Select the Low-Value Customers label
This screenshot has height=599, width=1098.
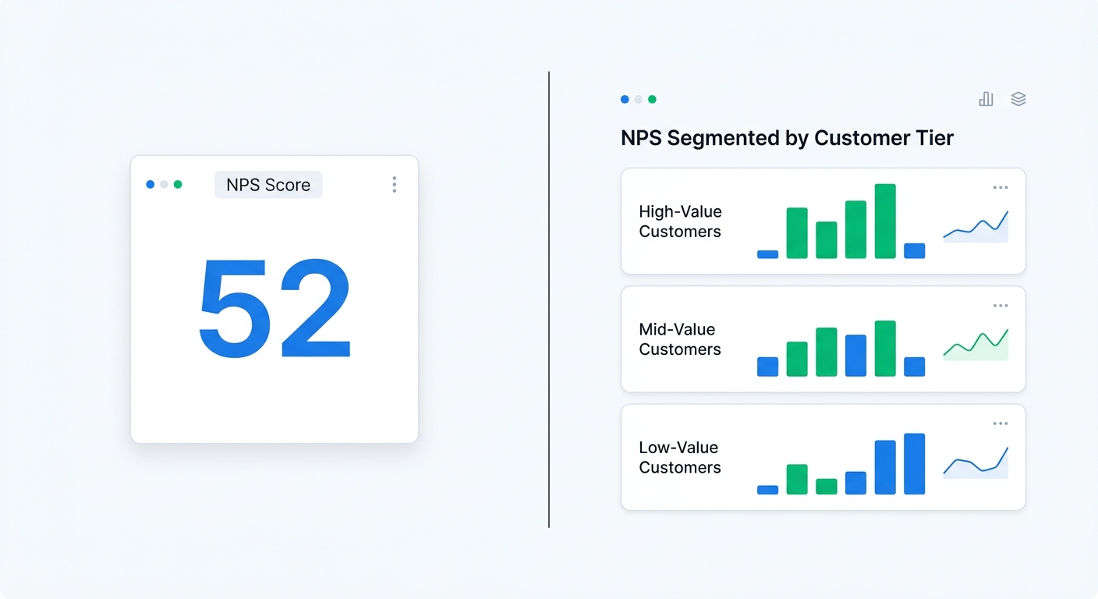point(680,457)
